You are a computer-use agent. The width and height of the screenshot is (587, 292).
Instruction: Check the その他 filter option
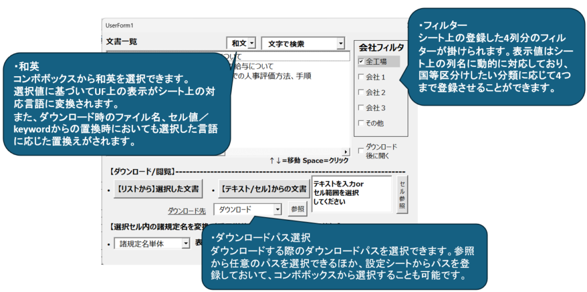[361, 123]
